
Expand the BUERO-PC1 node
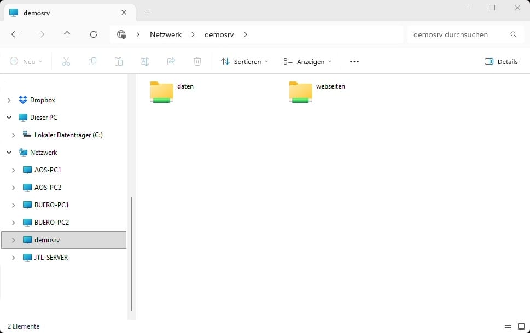point(14,205)
